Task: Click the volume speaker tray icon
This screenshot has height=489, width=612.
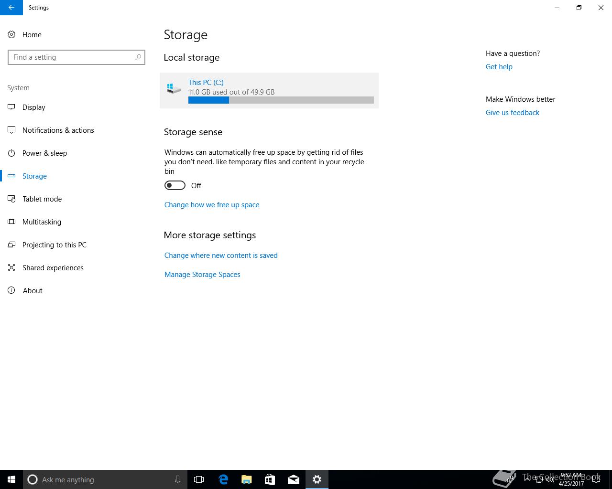Action: coord(550,479)
